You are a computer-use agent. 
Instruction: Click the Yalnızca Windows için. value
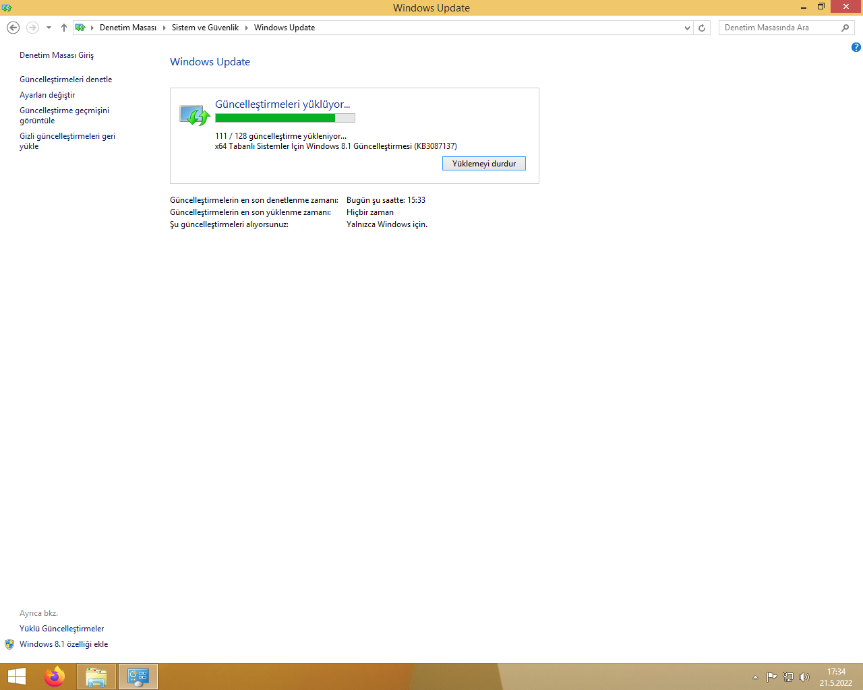[387, 224]
